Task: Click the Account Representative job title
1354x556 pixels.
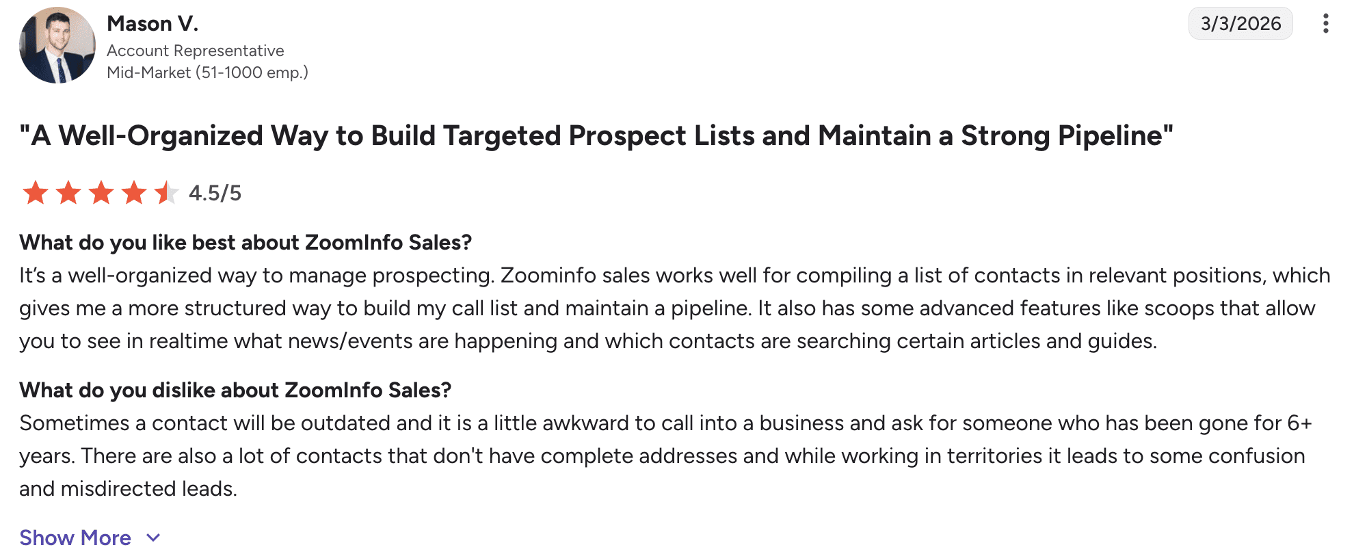Action: coord(195,51)
